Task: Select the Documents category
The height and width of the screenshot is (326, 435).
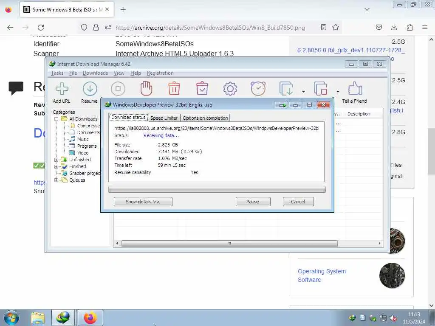Action: tap(88, 132)
